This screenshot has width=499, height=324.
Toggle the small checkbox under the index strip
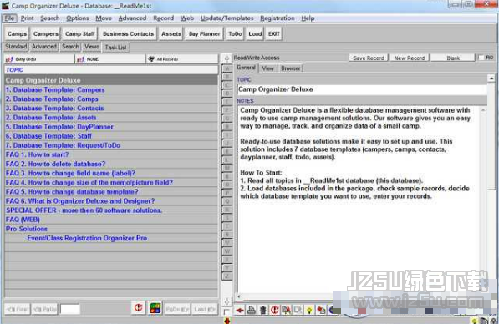pyautogui.click(x=227, y=312)
